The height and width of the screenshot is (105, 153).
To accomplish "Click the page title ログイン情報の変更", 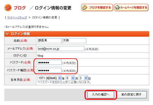I will point(53,8).
